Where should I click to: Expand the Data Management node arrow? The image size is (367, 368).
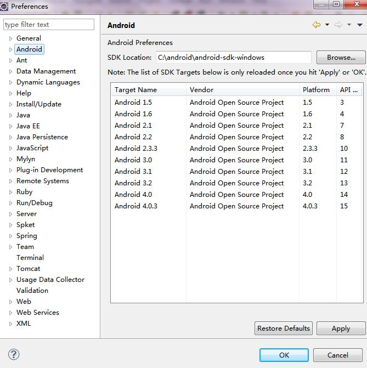tap(10, 72)
